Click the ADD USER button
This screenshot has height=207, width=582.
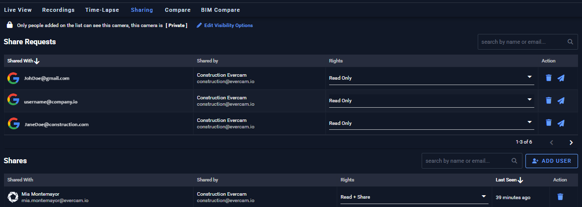pyautogui.click(x=551, y=161)
